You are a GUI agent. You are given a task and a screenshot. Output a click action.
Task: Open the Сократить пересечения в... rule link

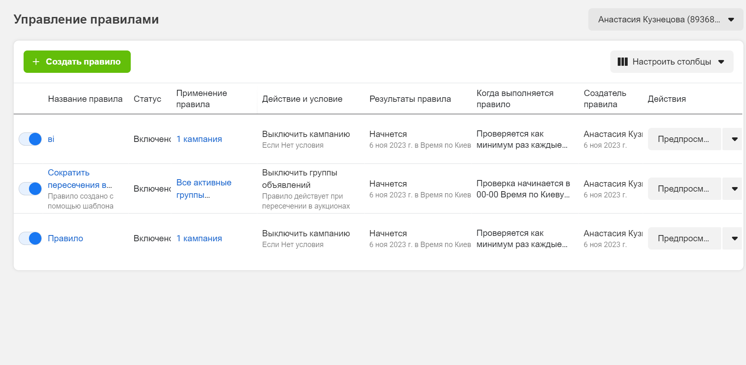[80, 179]
